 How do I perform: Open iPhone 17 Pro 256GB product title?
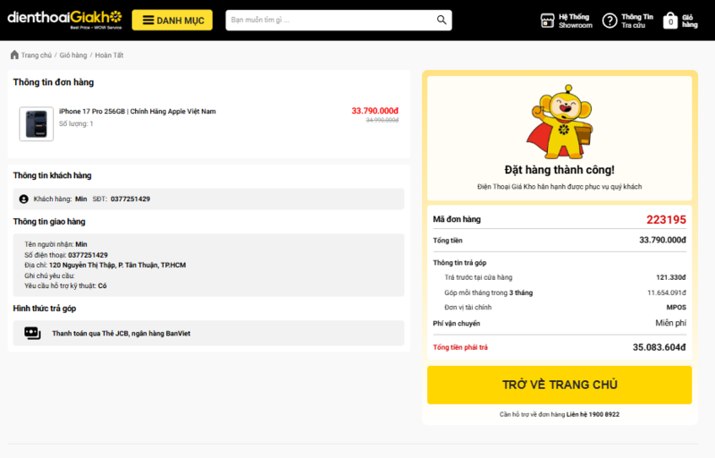[x=138, y=111]
